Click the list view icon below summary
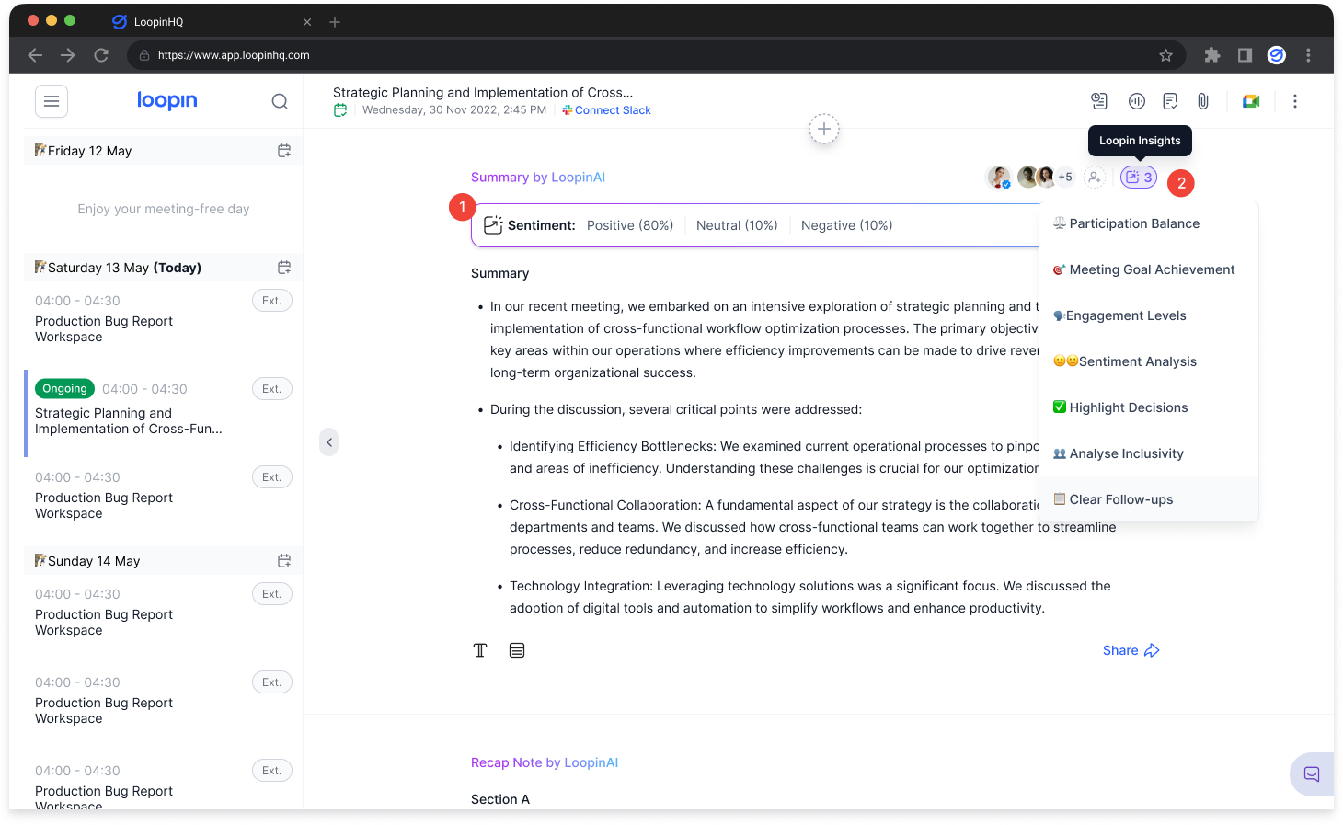The image size is (1343, 825). [517, 650]
